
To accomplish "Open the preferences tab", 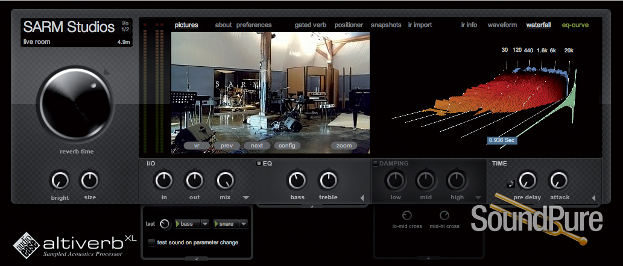I will pyautogui.click(x=254, y=25).
